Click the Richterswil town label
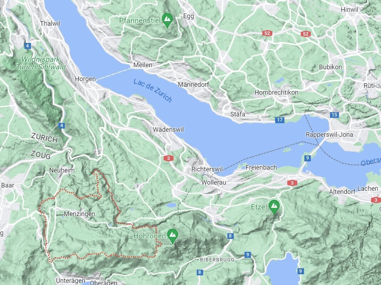The width and height of the screenshot is (381, 285). pos(207,169)
